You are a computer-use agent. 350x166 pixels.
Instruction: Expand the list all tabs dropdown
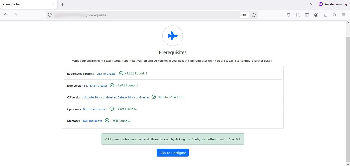312,4
